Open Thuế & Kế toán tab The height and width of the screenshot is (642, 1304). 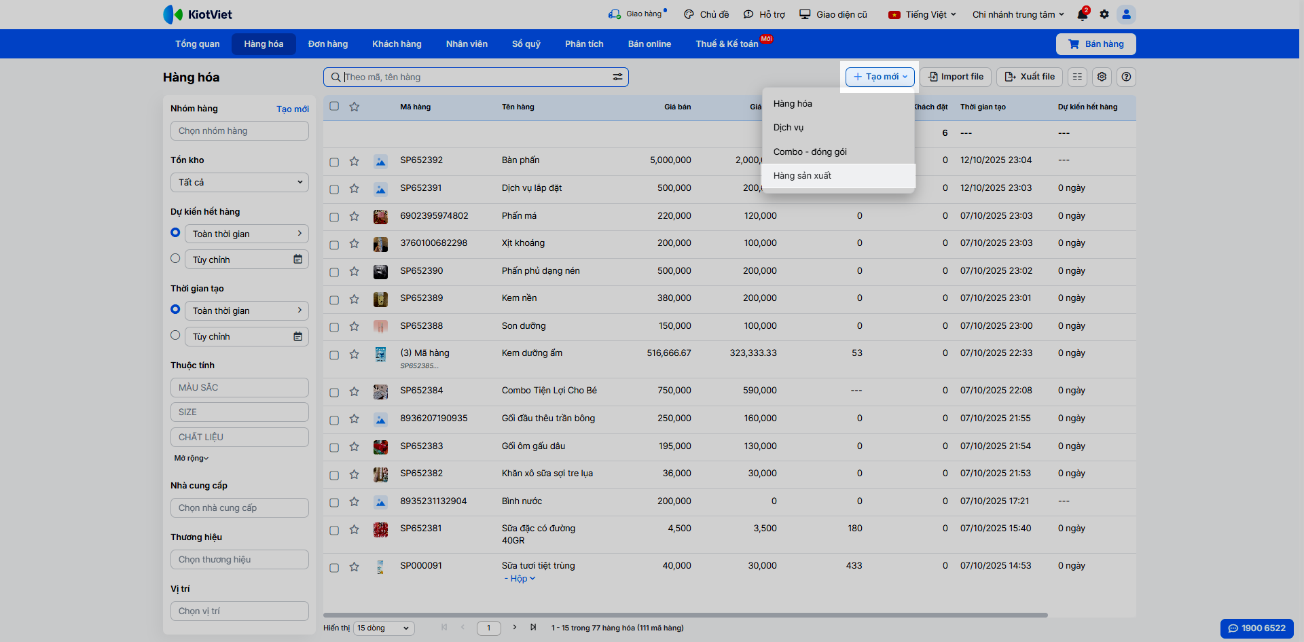pos(727,44)
